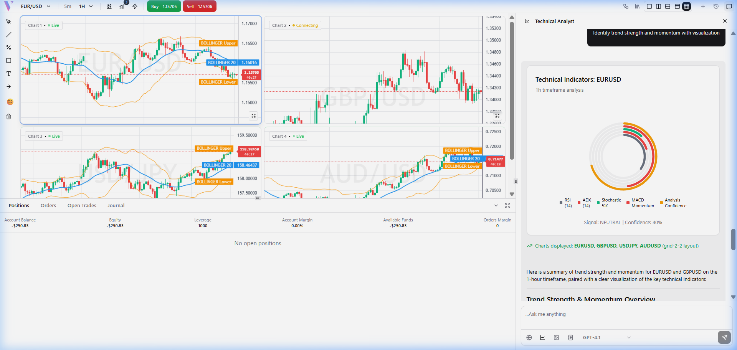Open the indicators menu with badge 3
The height and width of the screenshot is (350, 737).
point(122,7)
